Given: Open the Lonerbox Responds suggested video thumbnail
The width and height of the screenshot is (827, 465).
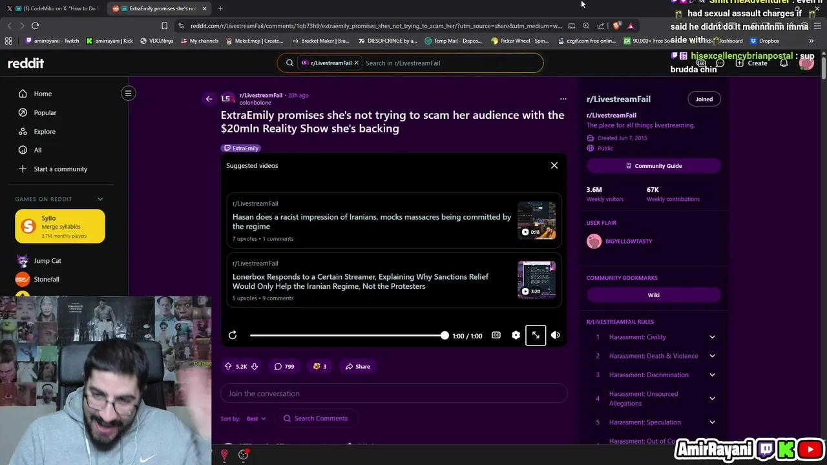Looking at the screenshot, I should coord(536,280).
